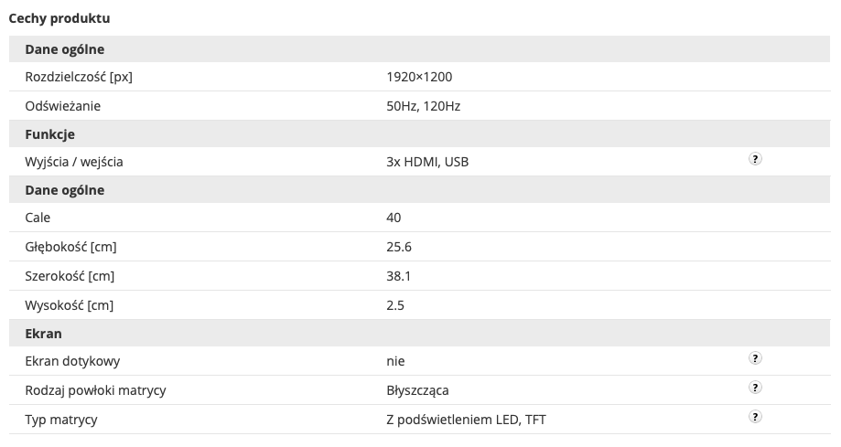The height and width of the screenshot is (447, 841).
Task: Click the Rozdzielczość [px] label
Action: (x=79, y=77)
